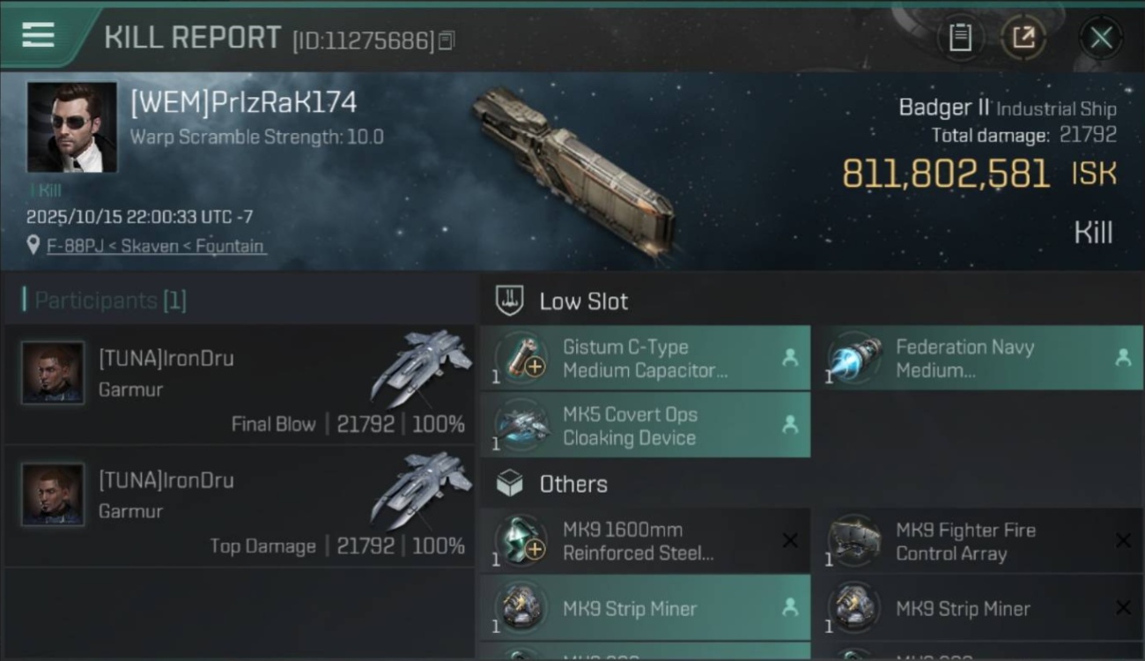Select MK9 1600mm Reinforced Steel item
This screenshot has width=1145, height=661.
click(x=646, y=540)
